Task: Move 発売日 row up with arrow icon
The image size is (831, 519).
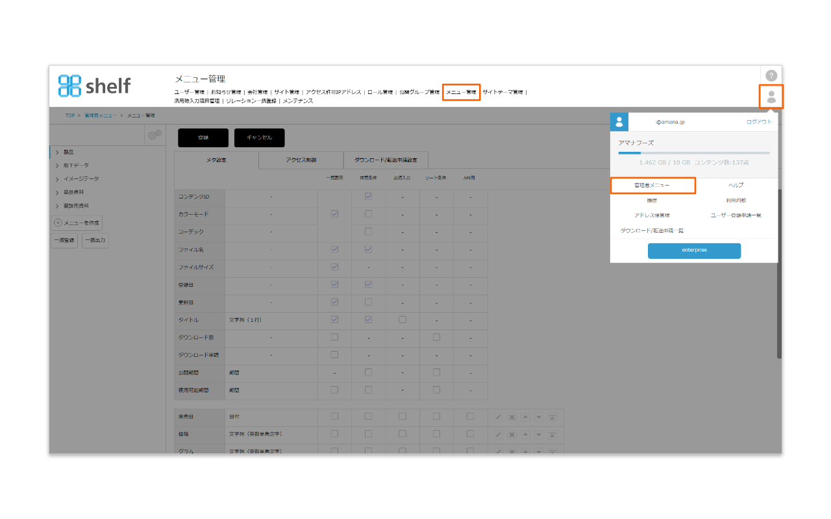Action: pyautogui.click(x=525, y=416)
